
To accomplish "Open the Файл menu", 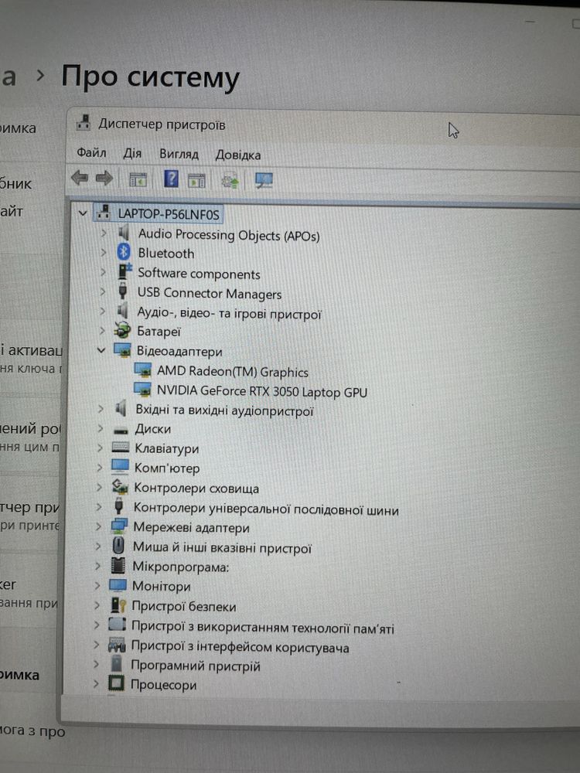I will [91, 153].
